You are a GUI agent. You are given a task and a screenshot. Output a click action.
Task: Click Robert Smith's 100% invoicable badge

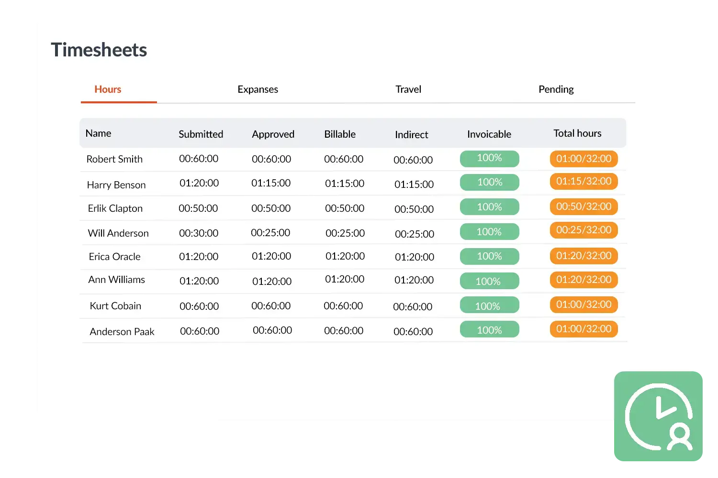pos(489,158)
